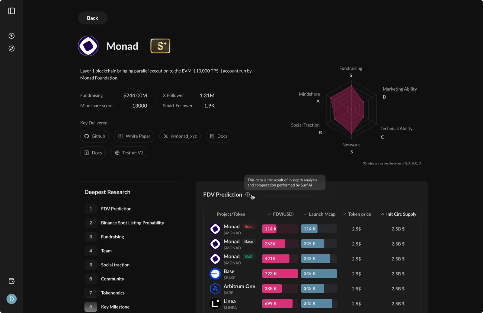Screen dimensions: 483x313
Task: Sort by Launch Mcap column header
Action: [x=319, y=214]
